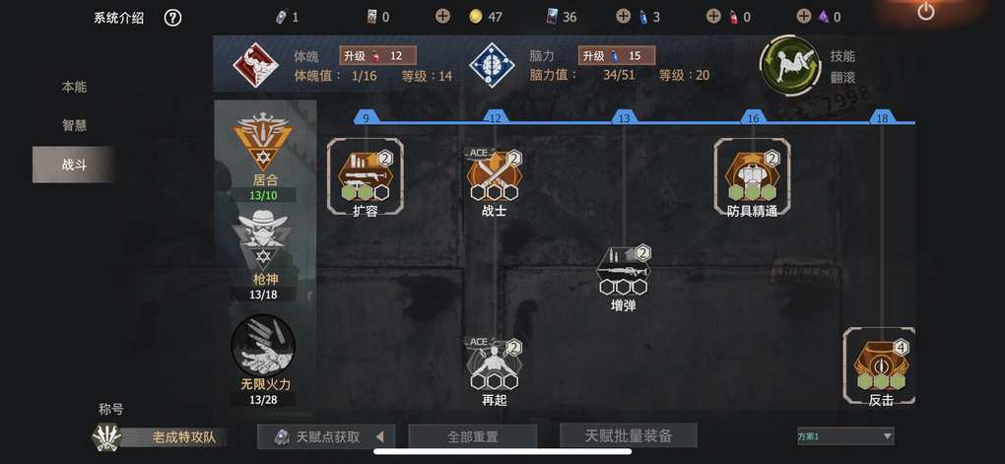Choose the 无限火力 talent set emblem
The height and width of the screenshot is (464, 1005).
coord(263,346)
